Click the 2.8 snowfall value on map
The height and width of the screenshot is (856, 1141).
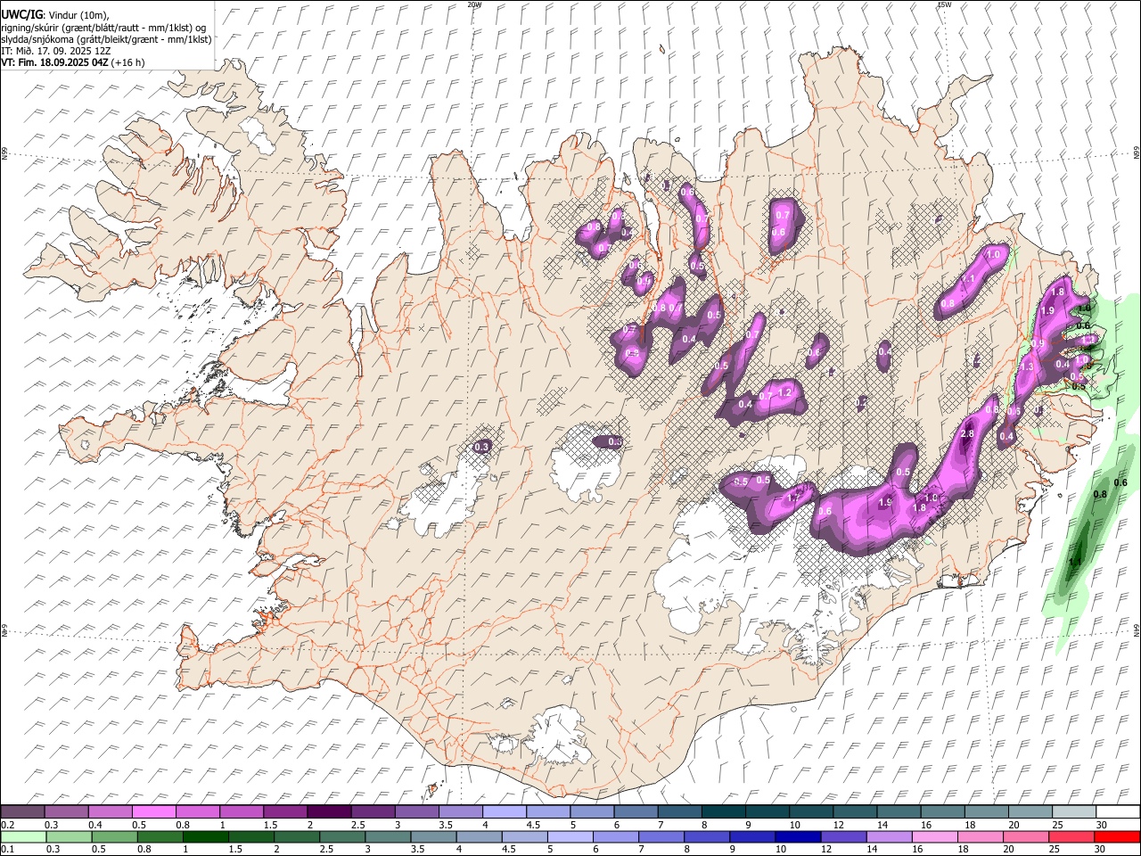point(967,433)
